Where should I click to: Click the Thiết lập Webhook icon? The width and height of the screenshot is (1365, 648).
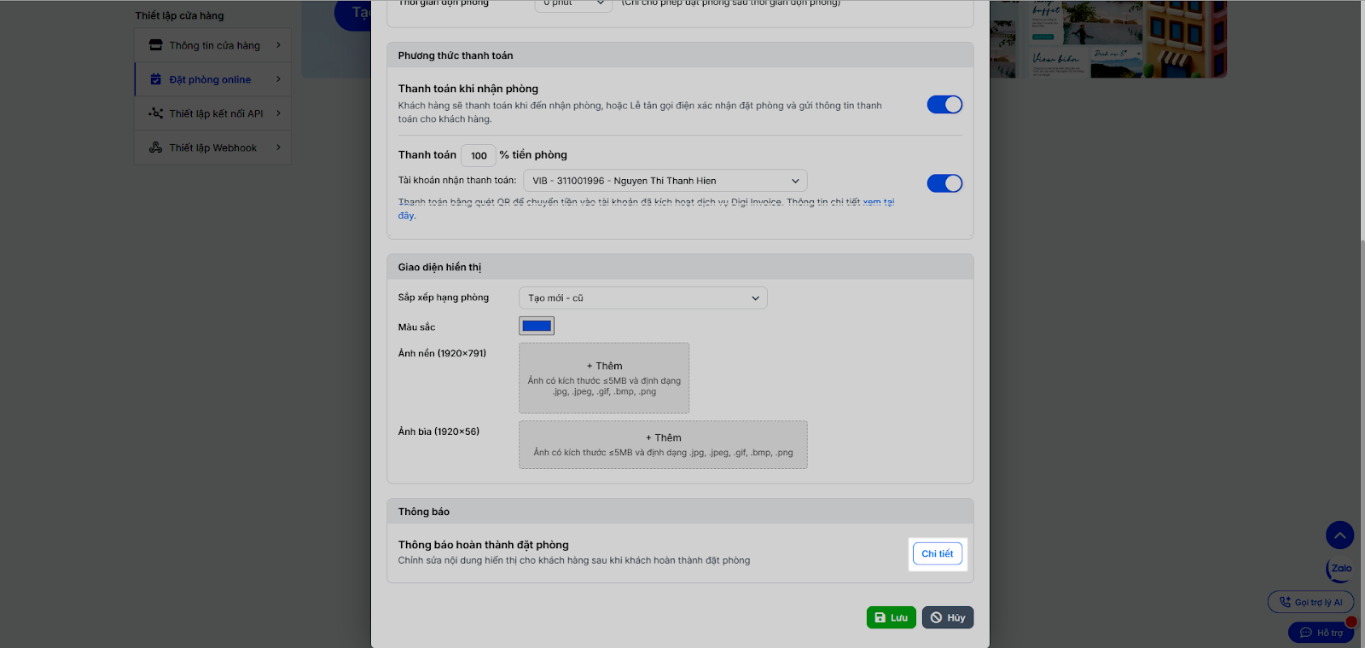155,148
